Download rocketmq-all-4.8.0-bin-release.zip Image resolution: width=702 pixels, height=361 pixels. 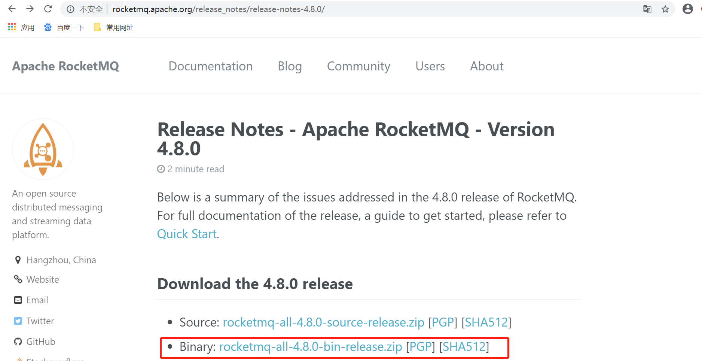(x=311, y=346)
